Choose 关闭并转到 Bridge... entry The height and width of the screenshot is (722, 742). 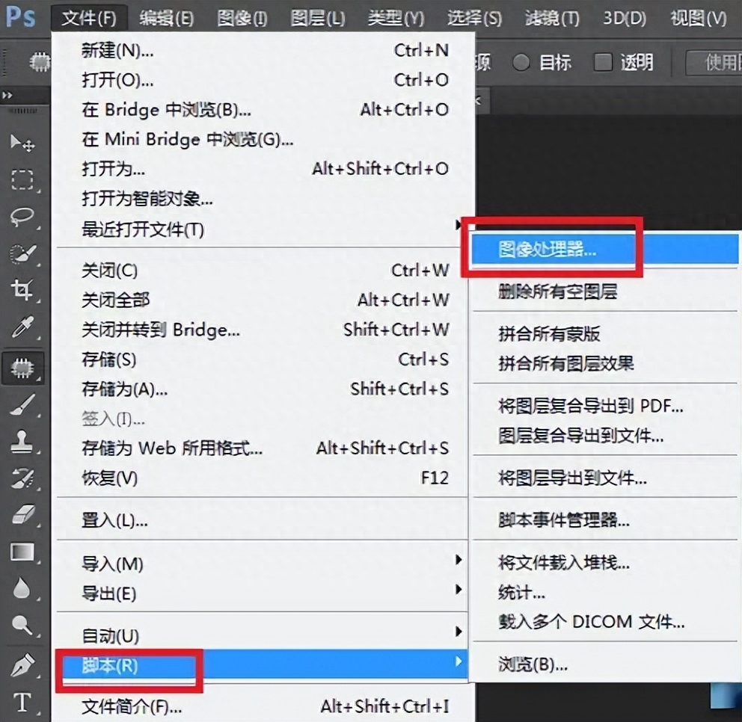click(x=263, y=330)
